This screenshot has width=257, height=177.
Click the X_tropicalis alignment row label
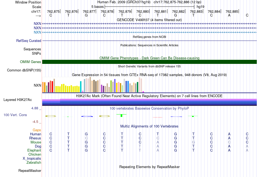[x=32, y=159]
